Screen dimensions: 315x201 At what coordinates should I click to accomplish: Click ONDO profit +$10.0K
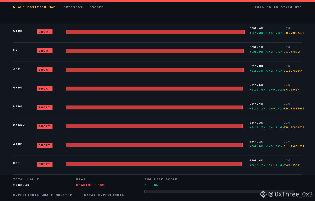[258, 90]
